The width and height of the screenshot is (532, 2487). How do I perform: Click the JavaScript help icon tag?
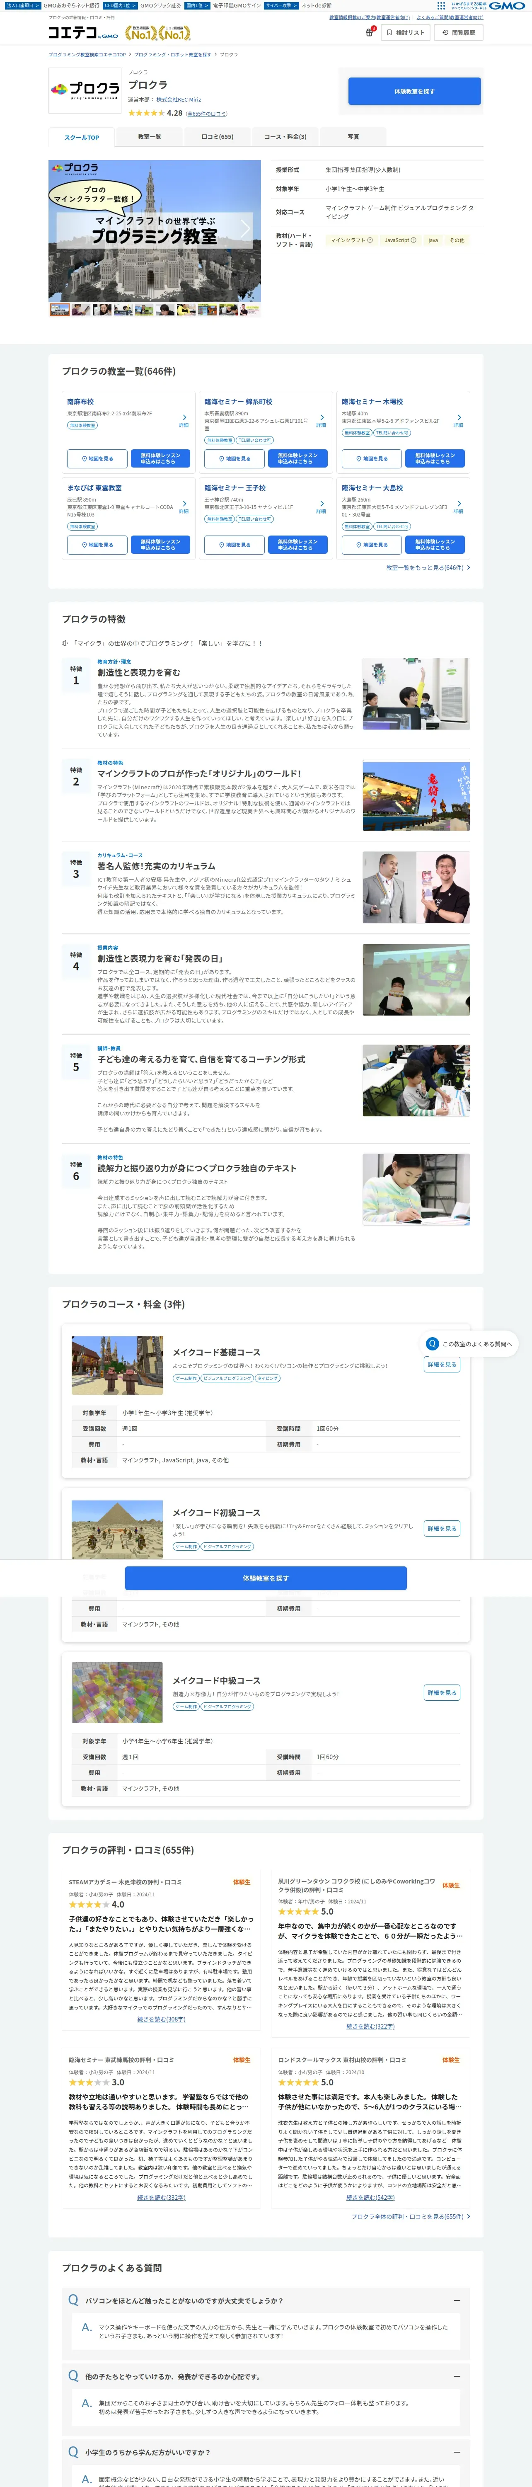[401, 240]
